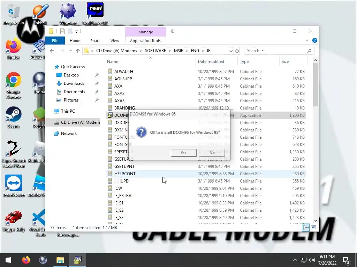Open the Google Chrome desktop shortcut
Image resolution: width=357 pixels, height=267 pixels.
pos(13,86)
